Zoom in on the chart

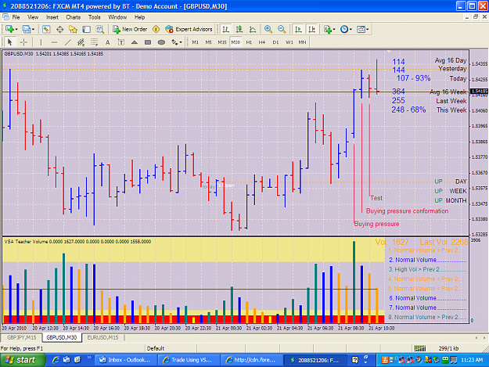coord(268,29)
